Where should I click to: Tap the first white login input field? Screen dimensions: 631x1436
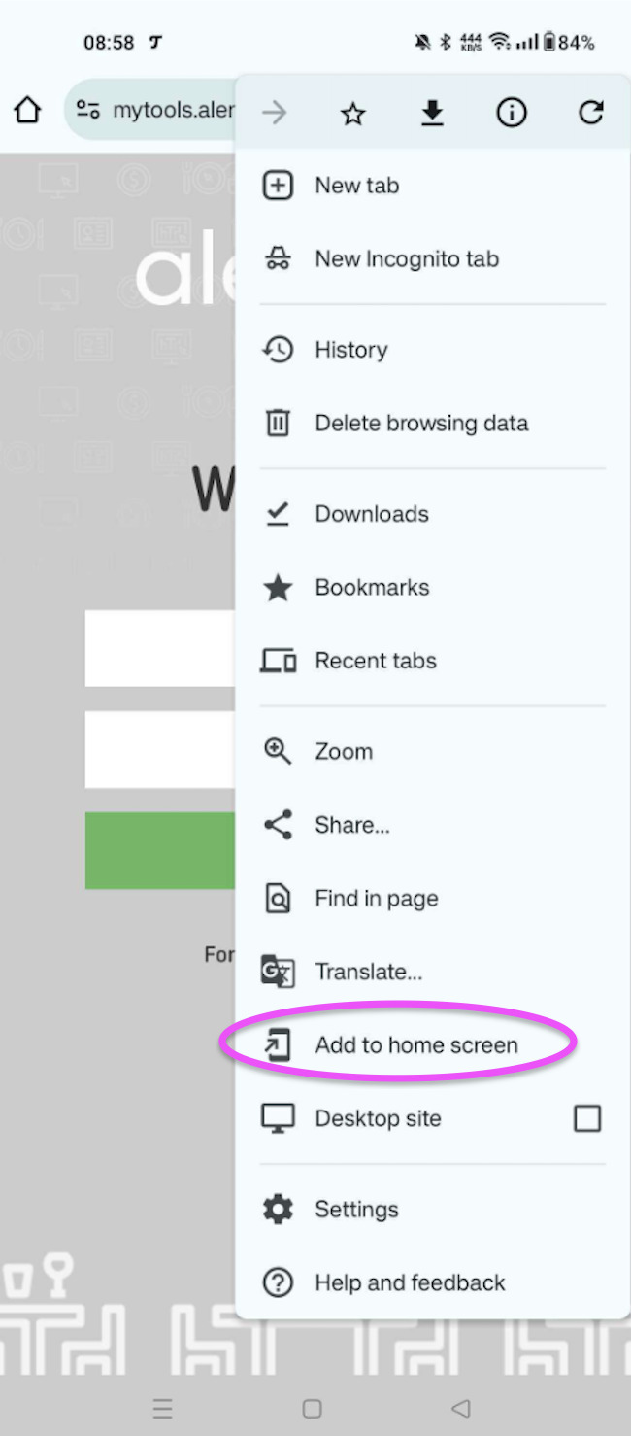[x=159, y=648]
